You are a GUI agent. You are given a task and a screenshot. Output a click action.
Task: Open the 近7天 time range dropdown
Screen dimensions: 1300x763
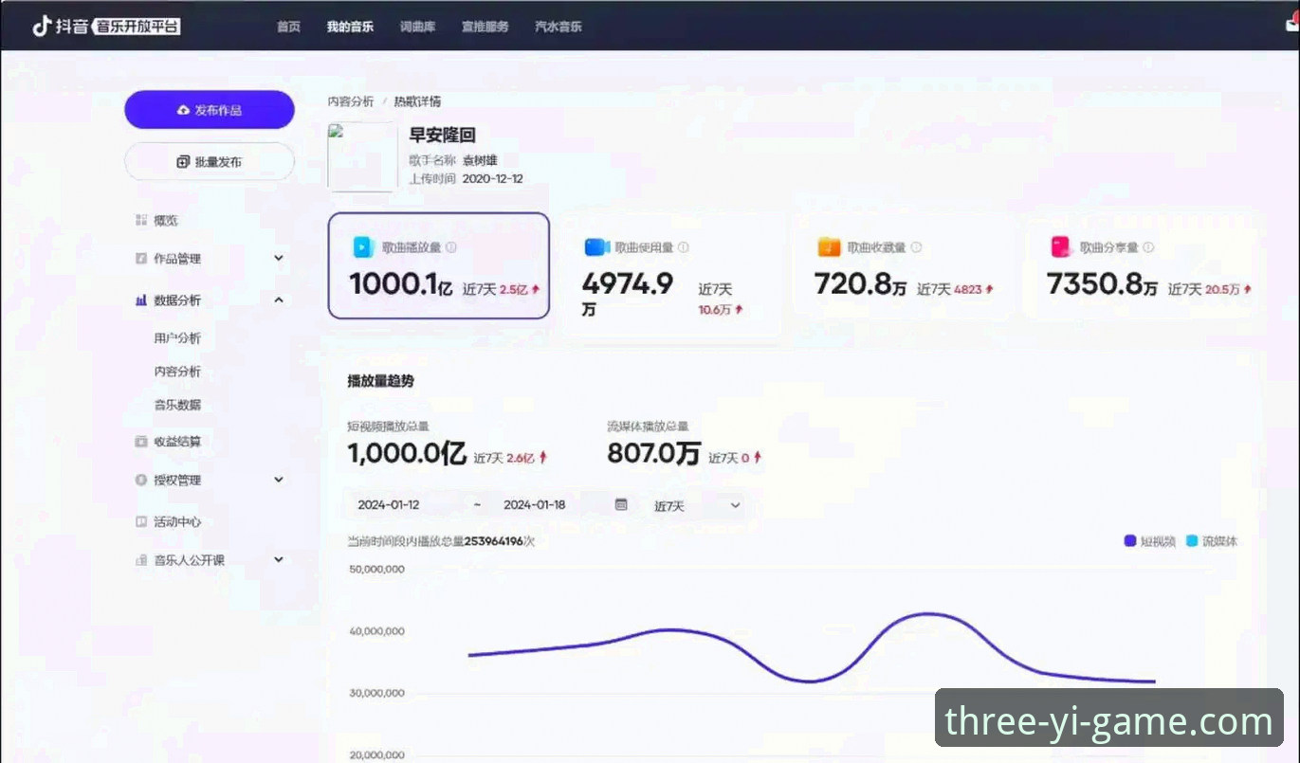697,505
